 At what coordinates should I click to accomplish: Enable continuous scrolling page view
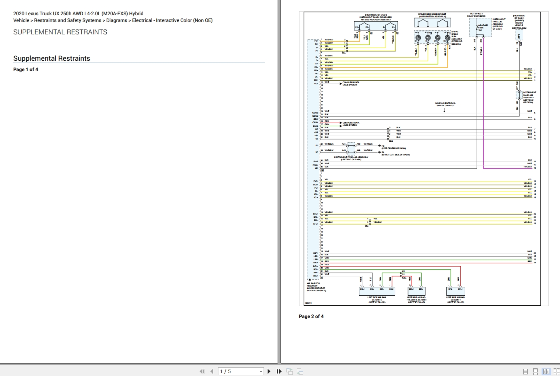coord(536,371)
